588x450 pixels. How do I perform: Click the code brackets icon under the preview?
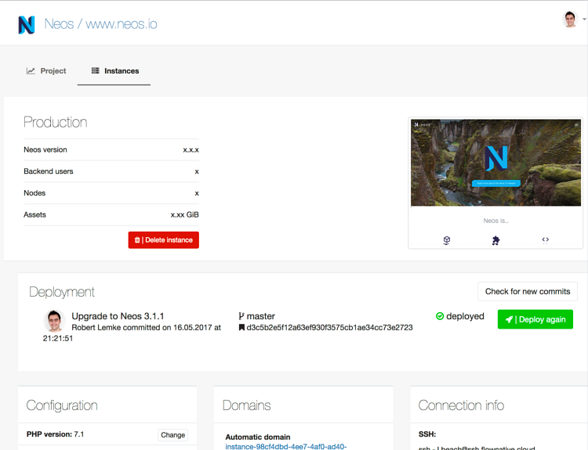tap(545, 240)
